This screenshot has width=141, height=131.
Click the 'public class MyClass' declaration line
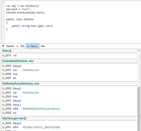20,19
